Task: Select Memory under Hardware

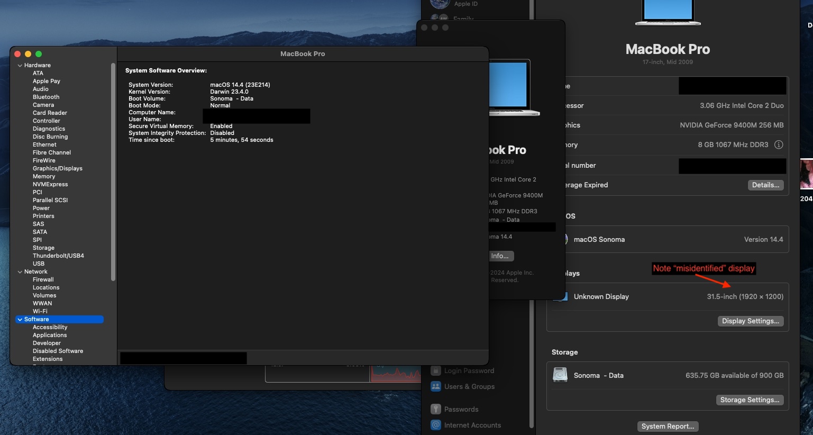Action: tap(44, 177)
